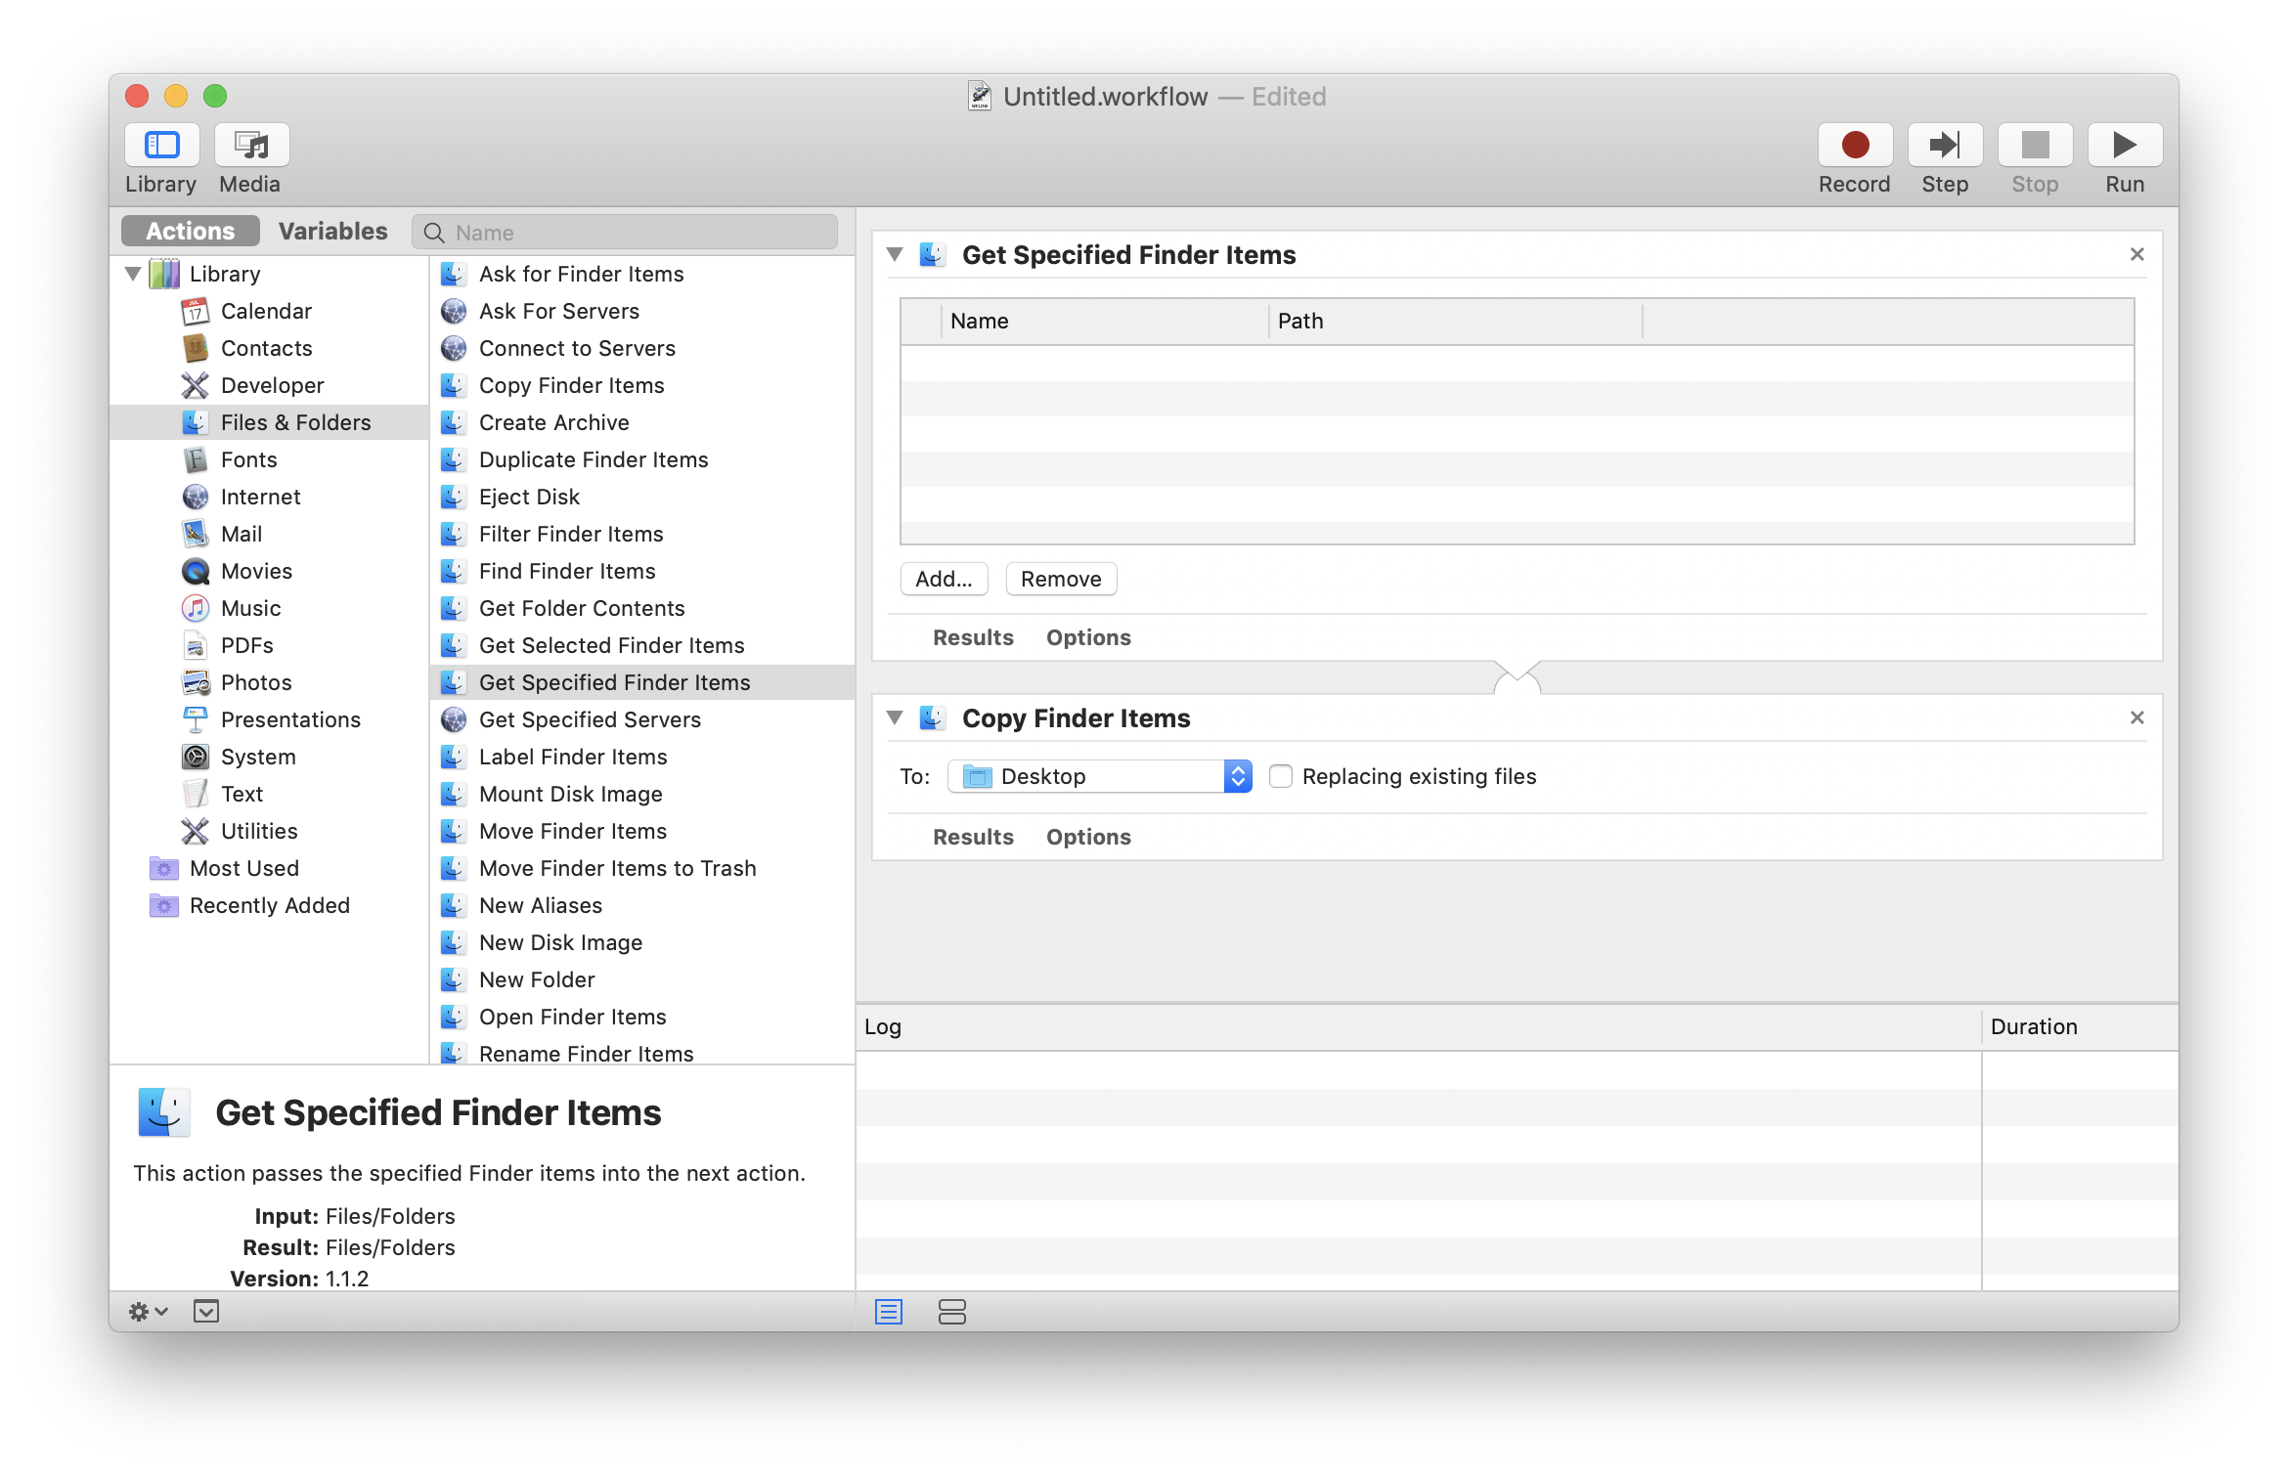Select the Files & Folders category

[269, 422]
